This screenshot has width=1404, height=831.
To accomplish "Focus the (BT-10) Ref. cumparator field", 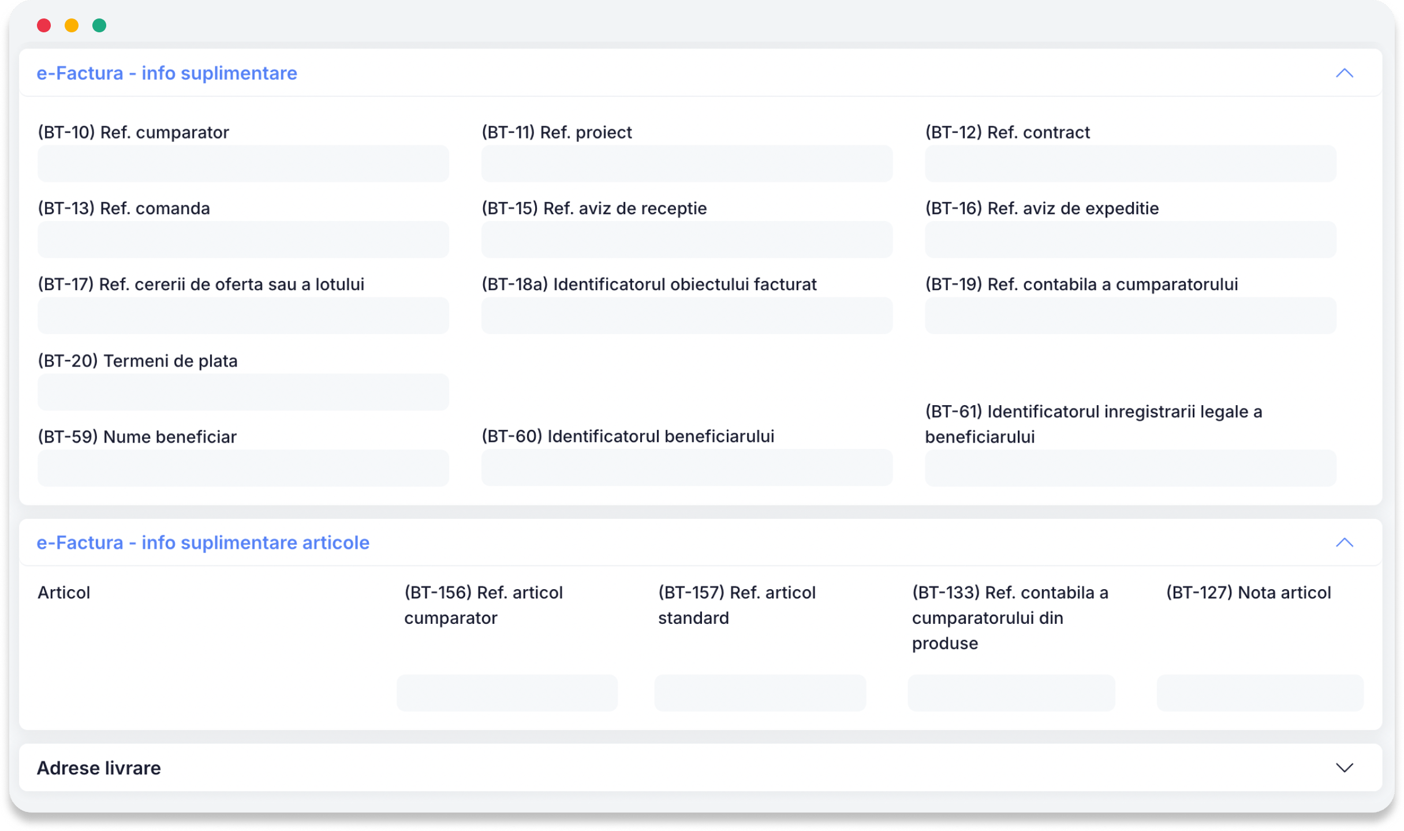I will (243, 163).
